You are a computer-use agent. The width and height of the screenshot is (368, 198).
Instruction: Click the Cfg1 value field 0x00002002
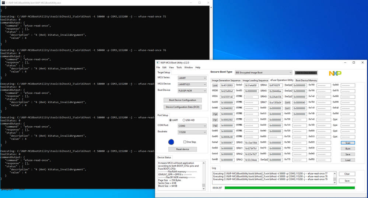227,120
